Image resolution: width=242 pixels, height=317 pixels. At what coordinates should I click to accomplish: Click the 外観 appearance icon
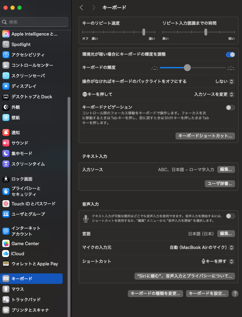6,107
